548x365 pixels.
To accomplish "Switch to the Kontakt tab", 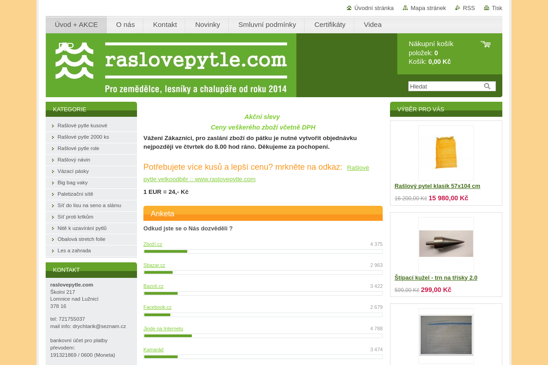I will pyautogui.click(x=164, y=25).
